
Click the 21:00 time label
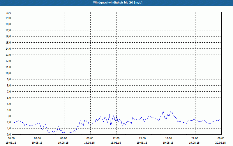point(195,138)
